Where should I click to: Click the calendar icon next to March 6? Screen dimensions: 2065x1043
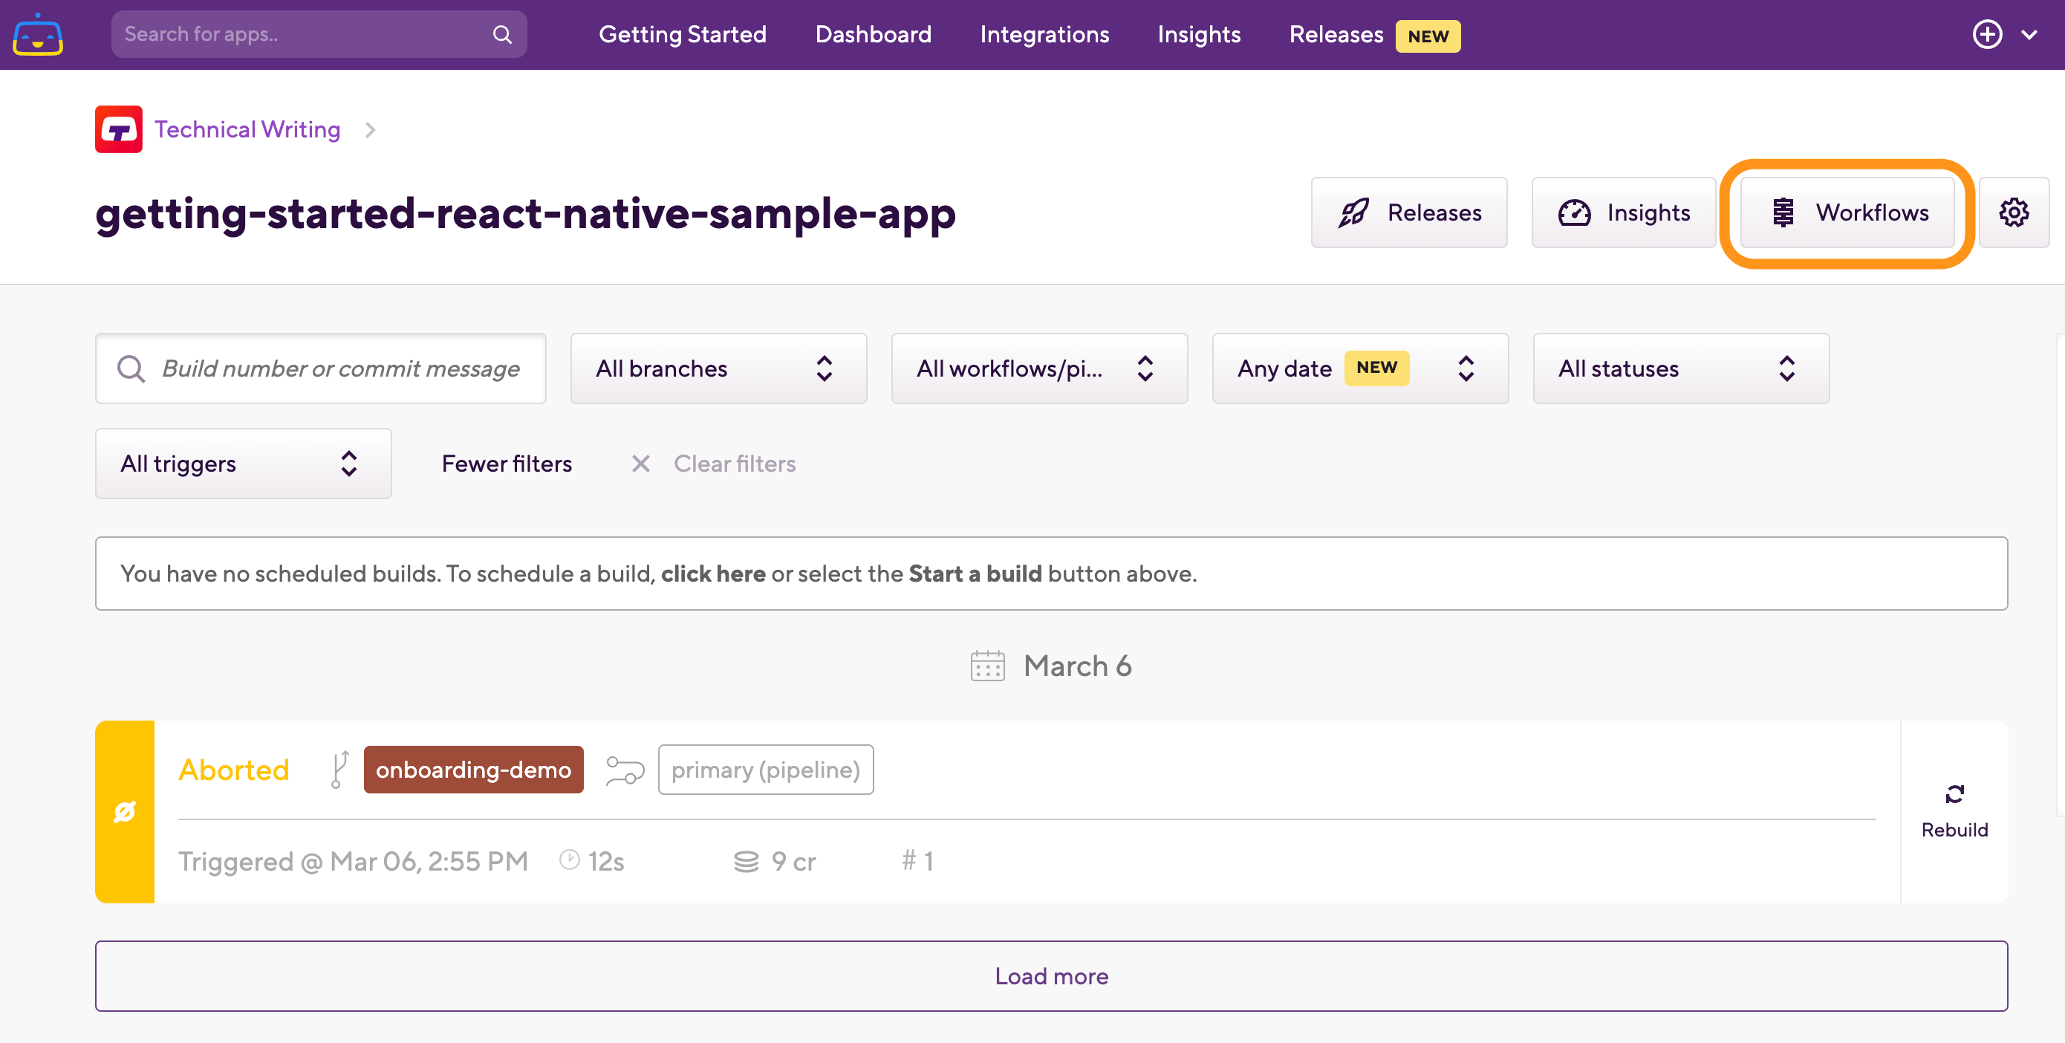coord(986,666)
